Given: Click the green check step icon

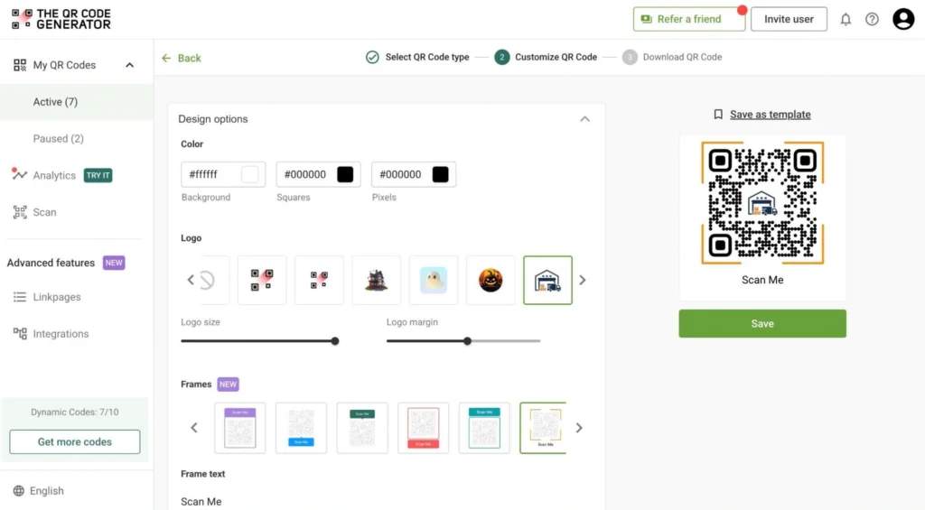Looking at the screenshot, I should [x=372, y=57].
